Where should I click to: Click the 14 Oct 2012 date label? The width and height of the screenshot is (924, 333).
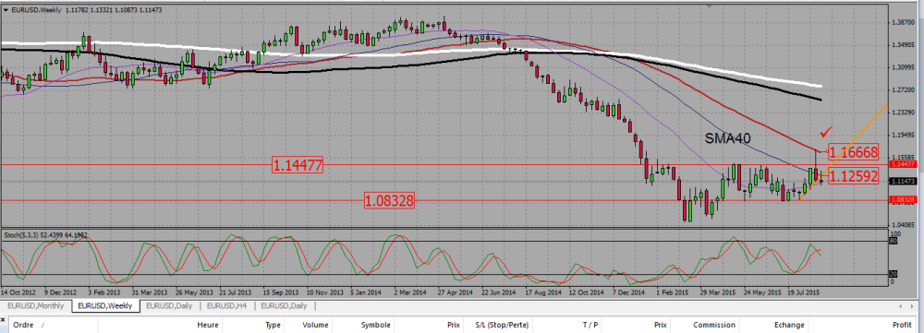[18, 291]
